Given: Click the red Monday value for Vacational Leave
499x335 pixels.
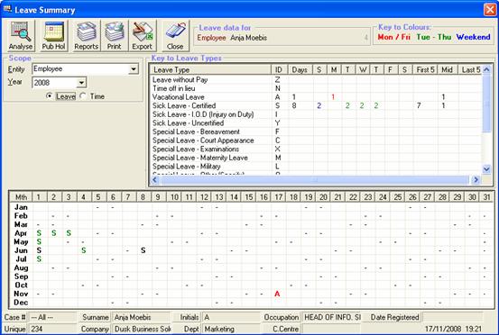Looking at the screenshot, I should click(x=333, y=97).
